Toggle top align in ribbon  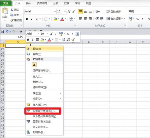pos(80,12)
